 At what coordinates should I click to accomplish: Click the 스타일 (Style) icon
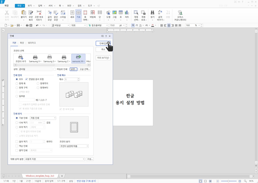63,13
